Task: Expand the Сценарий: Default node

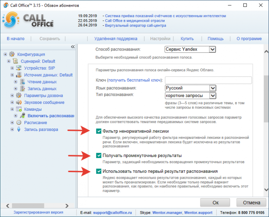Action: [x=9, y=61]
